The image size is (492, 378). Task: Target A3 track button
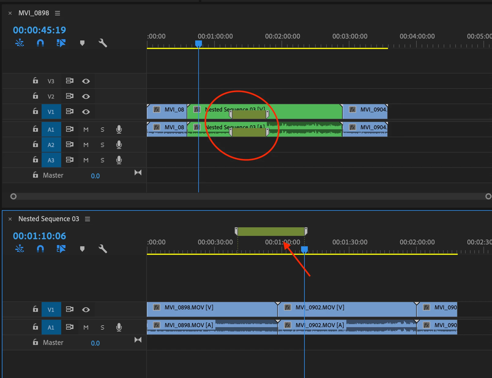click(x=51, y=160)
